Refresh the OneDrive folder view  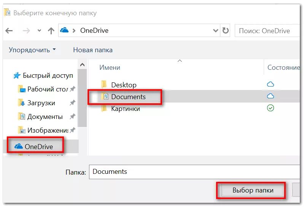pyautogui.click(x=225, y=30)
